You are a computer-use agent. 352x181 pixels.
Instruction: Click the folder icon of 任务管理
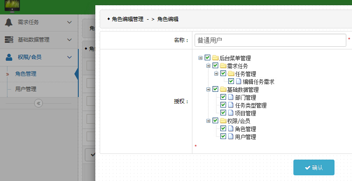(231, 73)
